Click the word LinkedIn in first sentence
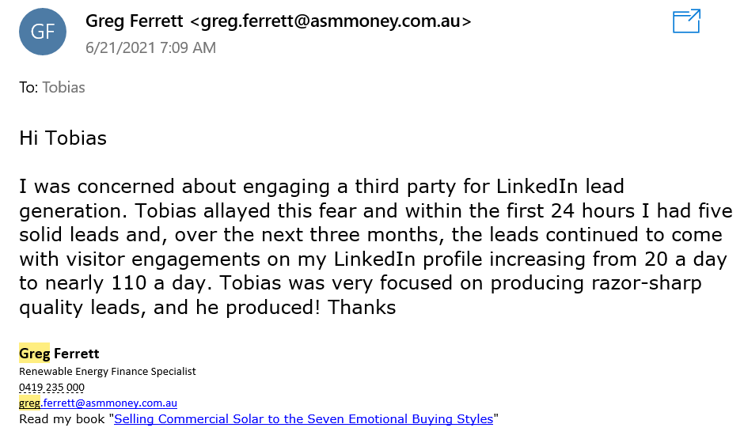This screenshot has height=439, width=744. (537, 187)
